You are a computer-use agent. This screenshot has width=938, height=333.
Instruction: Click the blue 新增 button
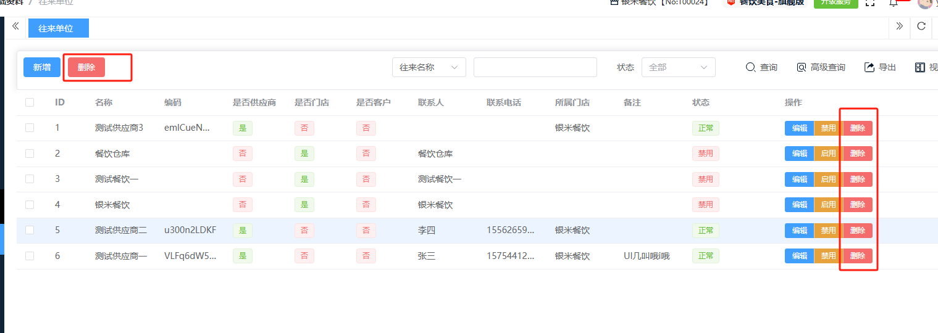point(42,67)
